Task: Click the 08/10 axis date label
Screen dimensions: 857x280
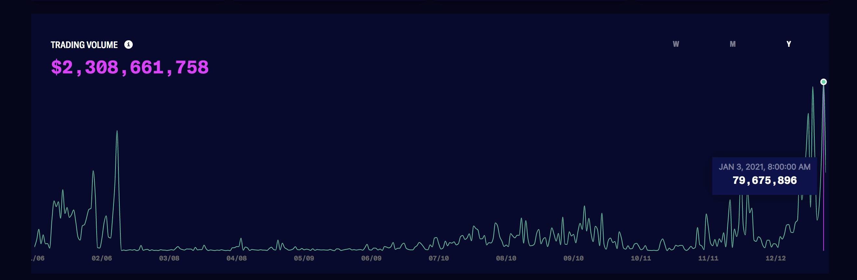Action: (x=506, y=258)
